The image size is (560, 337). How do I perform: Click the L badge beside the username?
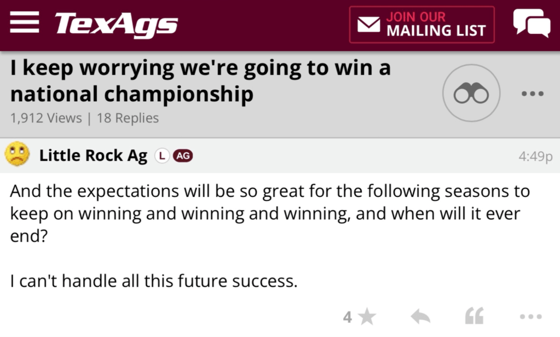point(161,156)
